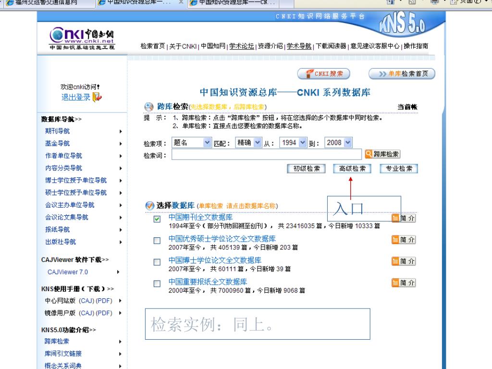Open the end year 2008 dropdown

(x=338, y=143)
